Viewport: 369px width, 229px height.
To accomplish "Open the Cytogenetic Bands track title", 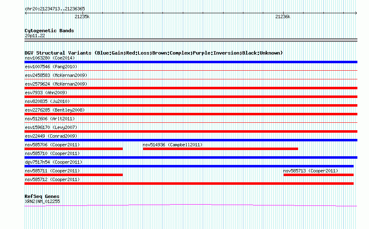I will click(49, 31).
